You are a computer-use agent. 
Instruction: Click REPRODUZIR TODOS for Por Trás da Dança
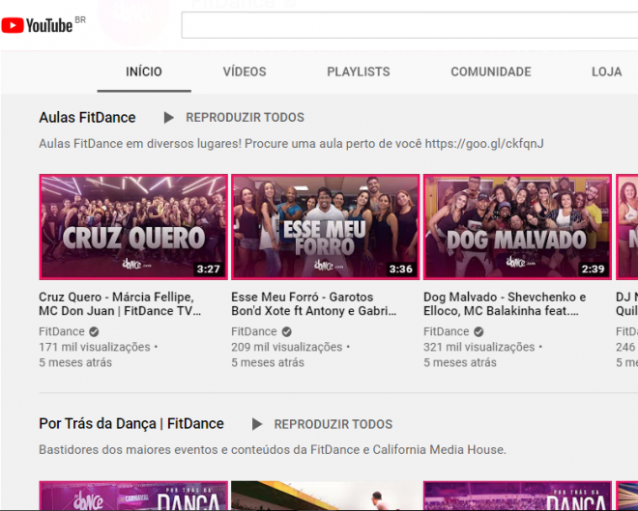pyautogui.click(x=333, y=424)
